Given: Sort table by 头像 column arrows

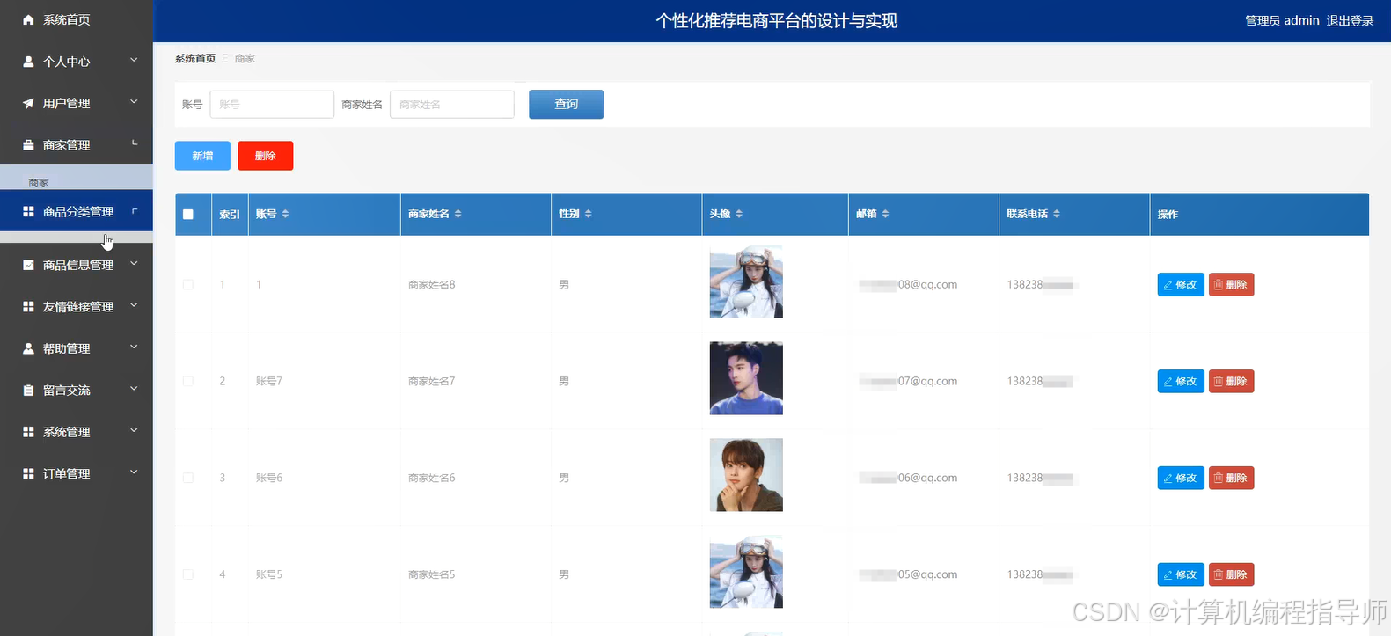Looking at the screenshot, I should click(x=739, y=214).
